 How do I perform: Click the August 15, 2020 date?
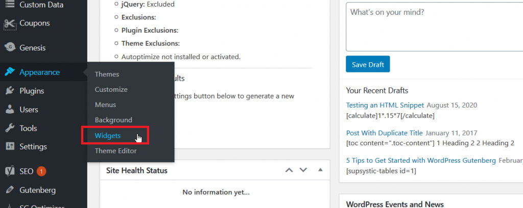click(452, 105)
